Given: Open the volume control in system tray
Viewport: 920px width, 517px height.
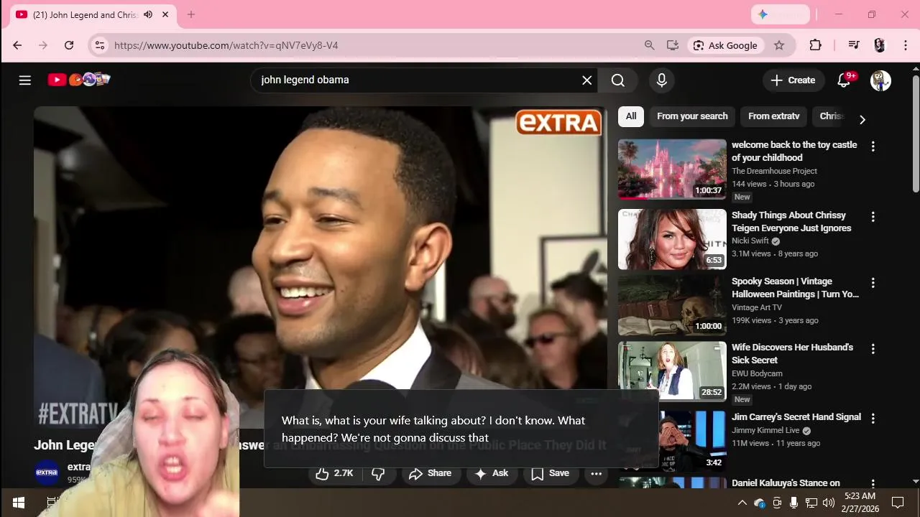Looking at the screenshot, I should pos(829,503).
